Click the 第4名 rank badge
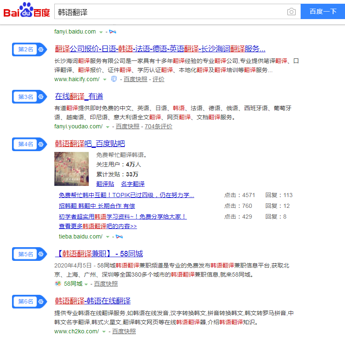345x342 pixels. point(29,144)
